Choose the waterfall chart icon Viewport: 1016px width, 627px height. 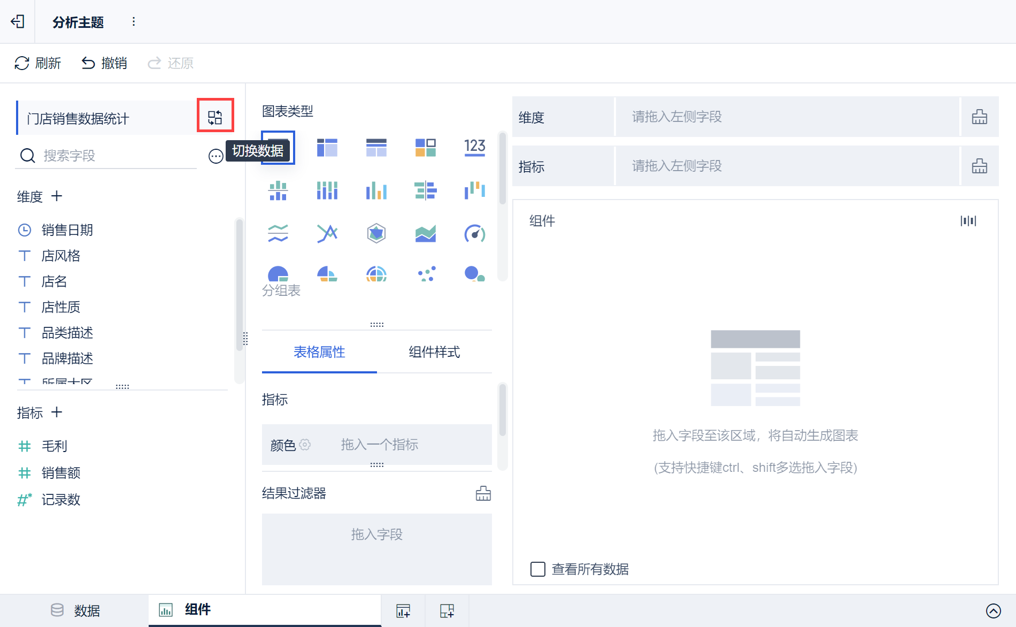pos(475,190)
